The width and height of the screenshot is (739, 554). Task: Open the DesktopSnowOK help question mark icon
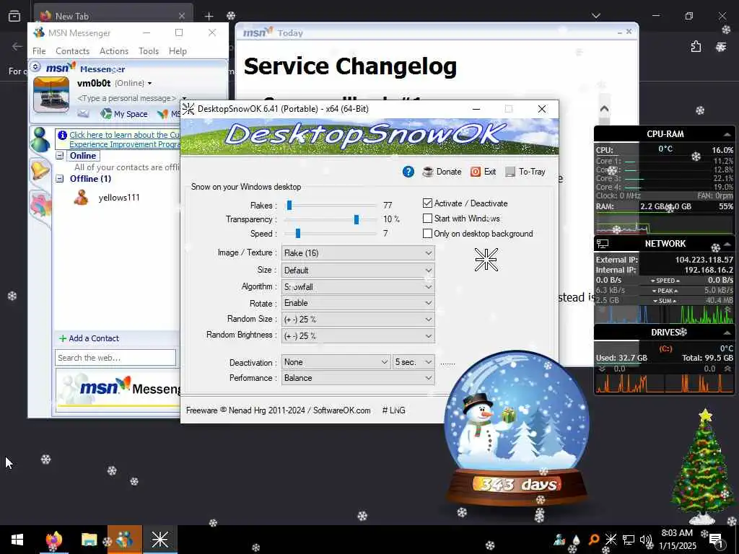tap(408, 172)
